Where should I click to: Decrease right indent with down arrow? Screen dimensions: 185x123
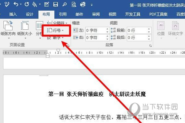pyautogui.click(x=107, y=39)
